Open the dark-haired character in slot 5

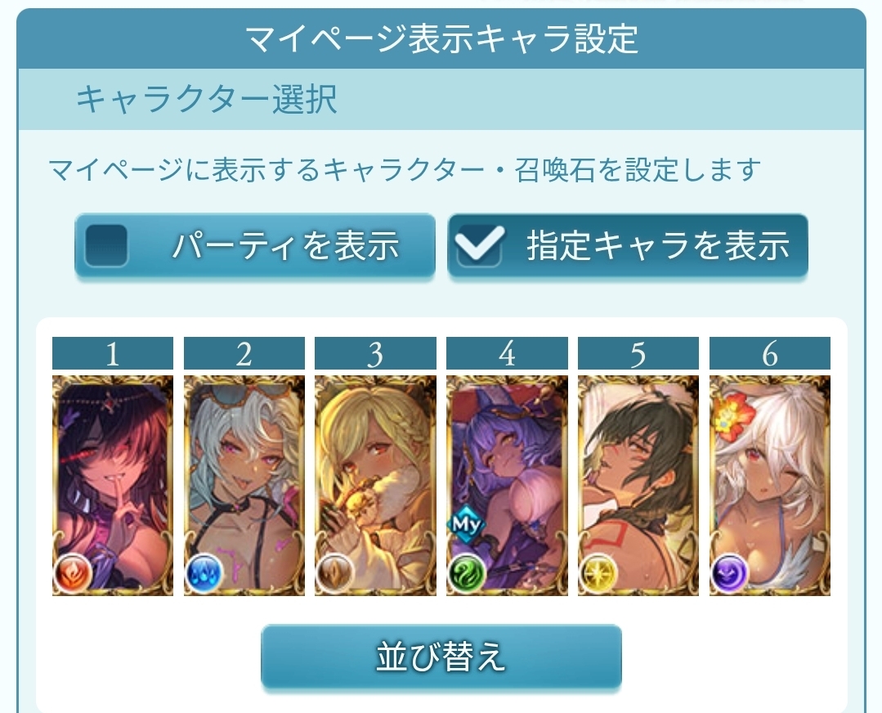tap(638, 485)
